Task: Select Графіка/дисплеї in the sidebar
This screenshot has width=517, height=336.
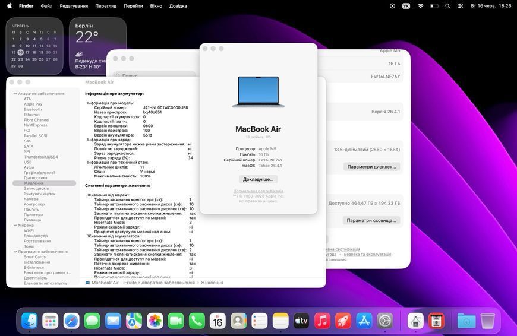Action: pyautogui.click(x=39, y=173)
